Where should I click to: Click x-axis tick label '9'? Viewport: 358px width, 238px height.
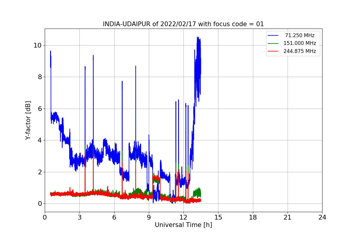pyautogui.click(x=149, y=217)
